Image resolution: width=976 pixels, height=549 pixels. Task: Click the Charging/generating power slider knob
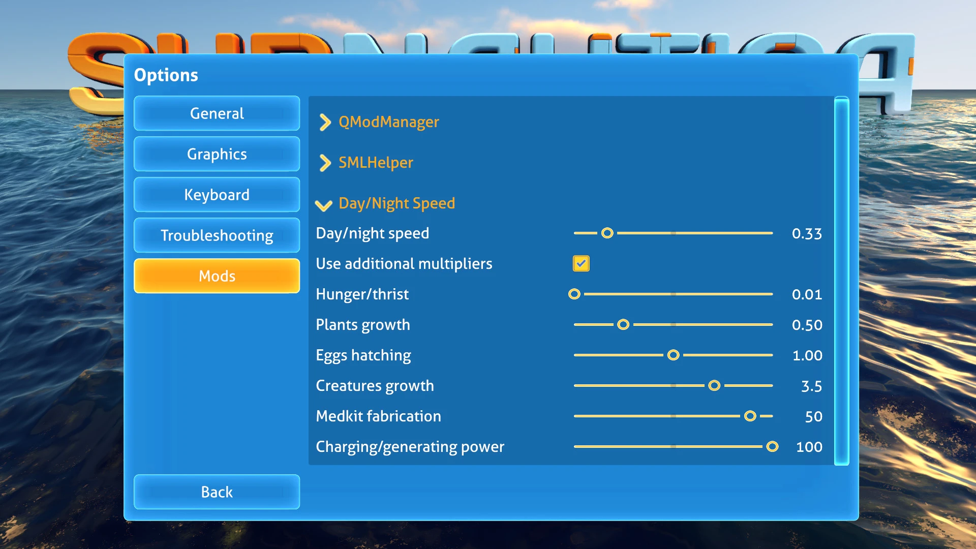772,447
